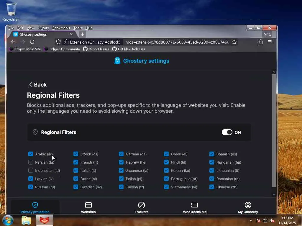302x226 pixels.
Task: Uncheck the Hungarian (hu) filter
Action: [x=212, y=162]
